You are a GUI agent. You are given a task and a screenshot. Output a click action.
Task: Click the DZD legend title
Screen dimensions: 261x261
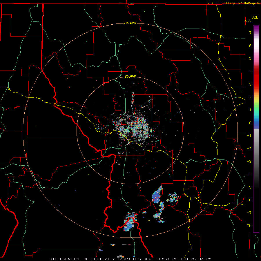pyautogui.click(x=255, y=17)
